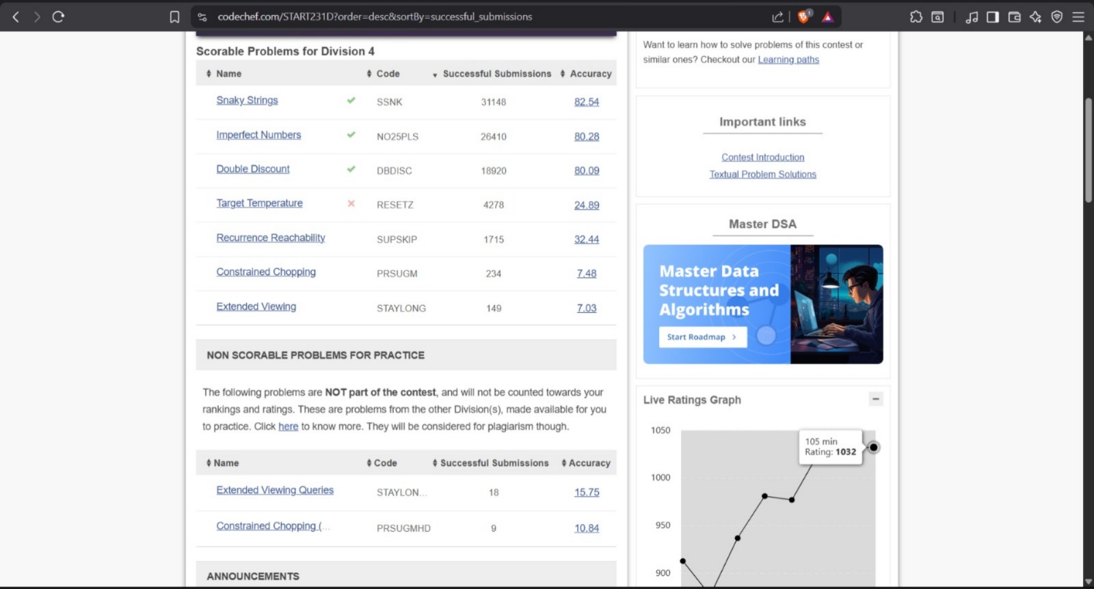Open the Brave Wallet icon

point(1014,16)
